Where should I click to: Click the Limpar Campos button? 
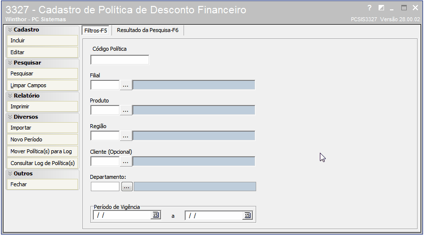tap(42, 85)
